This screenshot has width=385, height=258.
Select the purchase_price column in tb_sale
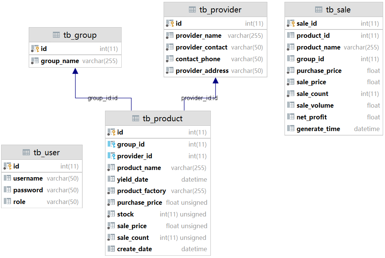click(319, 71)
